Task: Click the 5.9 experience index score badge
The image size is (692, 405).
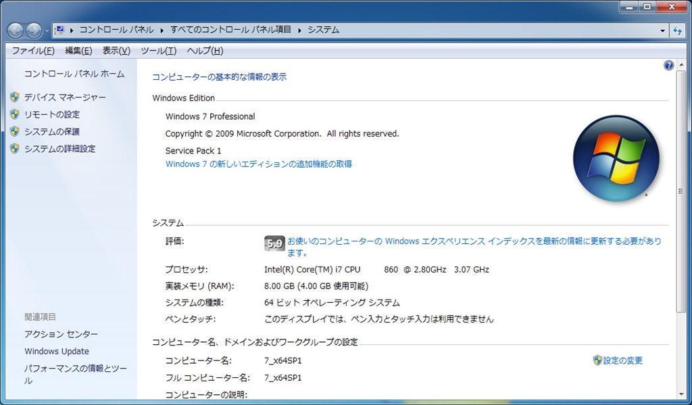Action: (274, 243)
